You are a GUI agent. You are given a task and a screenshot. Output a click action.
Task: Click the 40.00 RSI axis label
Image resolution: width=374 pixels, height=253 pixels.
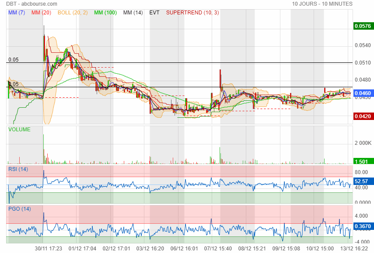(361, 188)
